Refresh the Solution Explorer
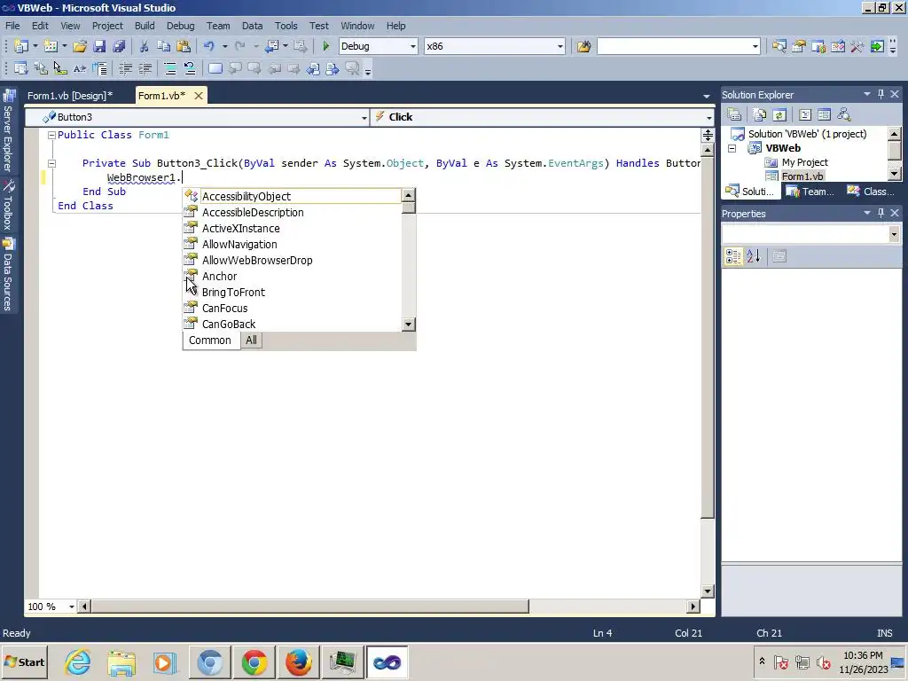Screen dimensions: 908x681 [x=779, y=114]
